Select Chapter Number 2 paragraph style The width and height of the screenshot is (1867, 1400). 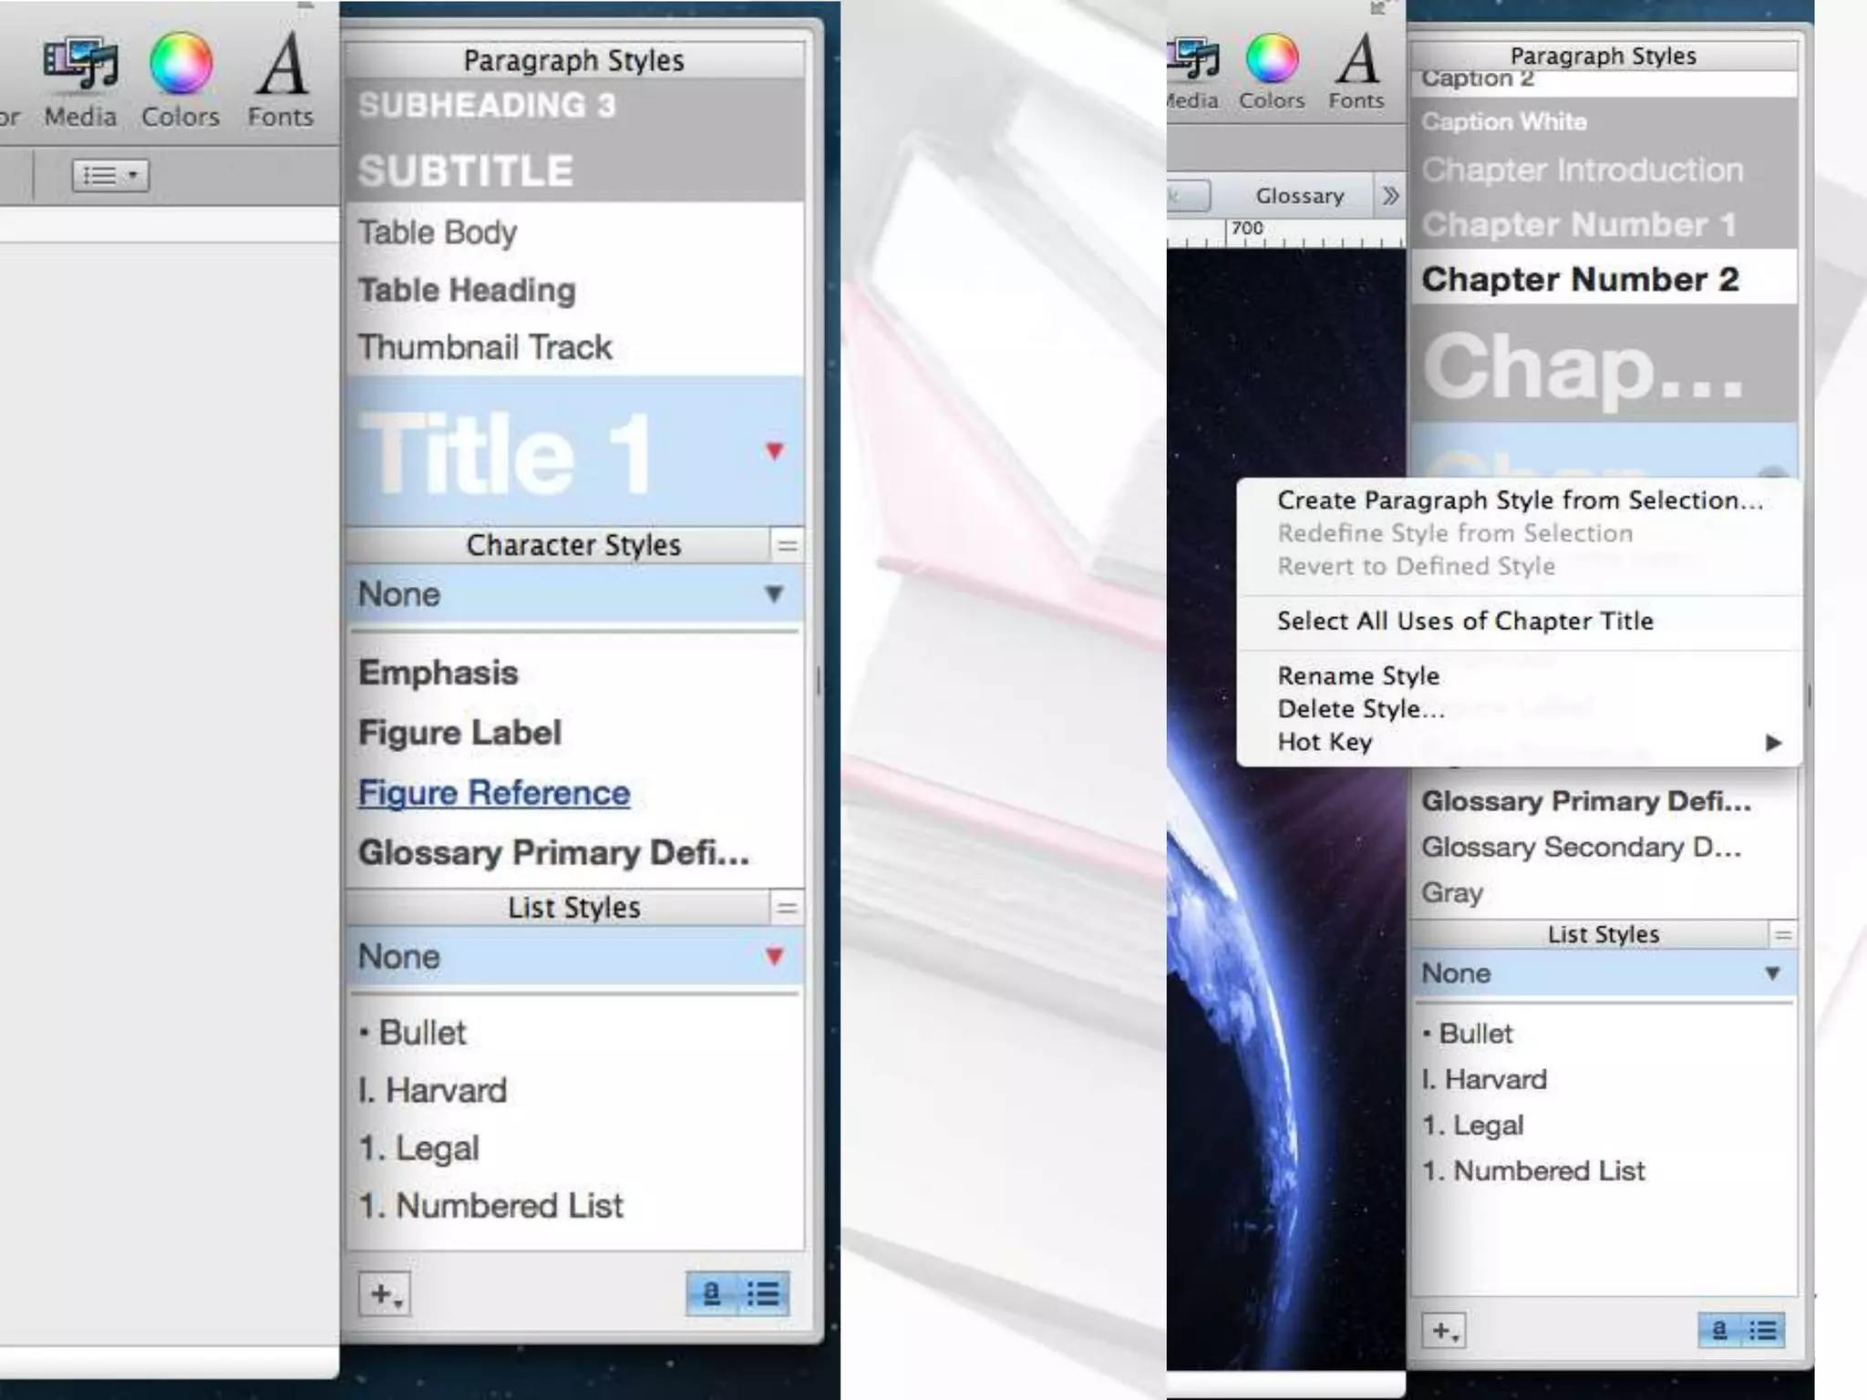(x=1579, y=279)
